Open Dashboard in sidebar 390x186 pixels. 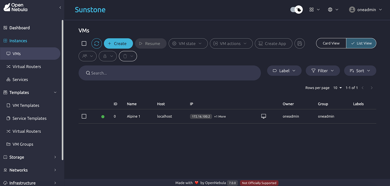point(30,28)
